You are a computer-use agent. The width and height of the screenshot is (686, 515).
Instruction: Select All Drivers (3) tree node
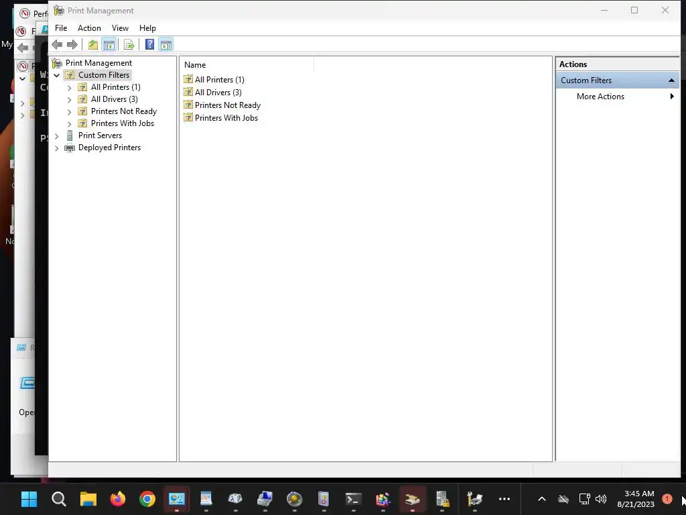point(114,99)
